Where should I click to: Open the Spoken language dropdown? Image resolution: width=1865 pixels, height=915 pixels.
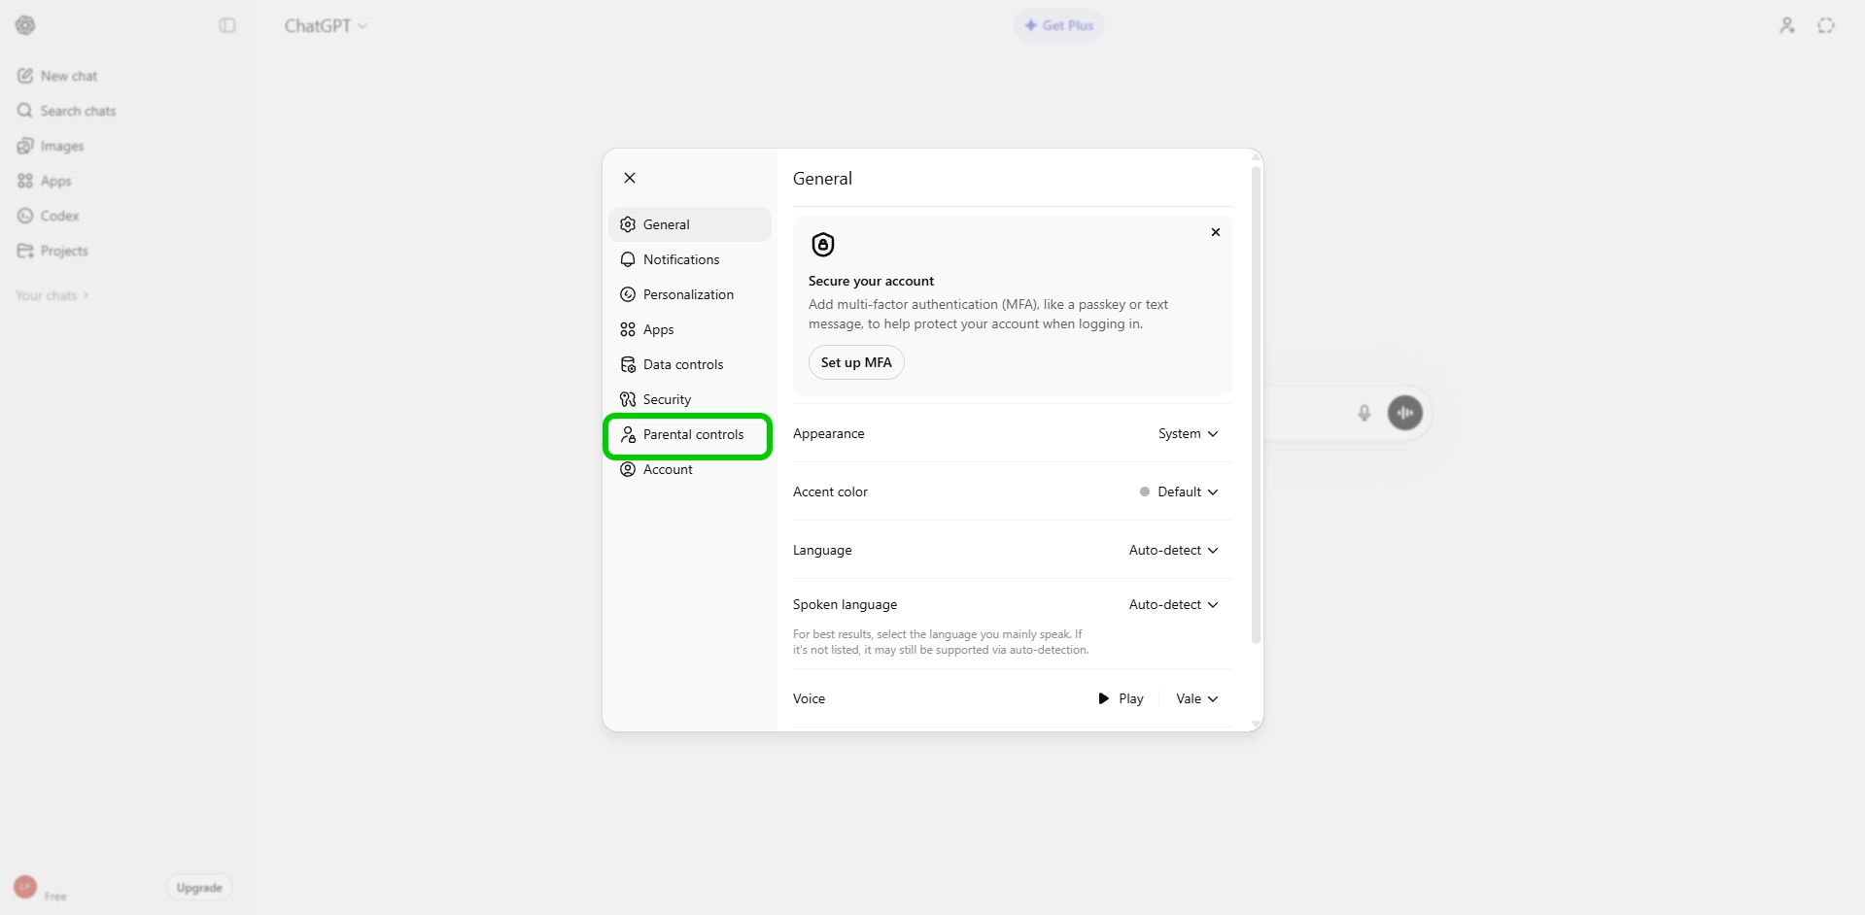point(1173,605)
